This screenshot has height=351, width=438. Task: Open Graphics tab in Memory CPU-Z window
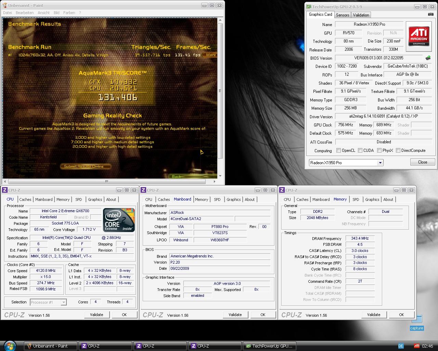tap(372, 199)
